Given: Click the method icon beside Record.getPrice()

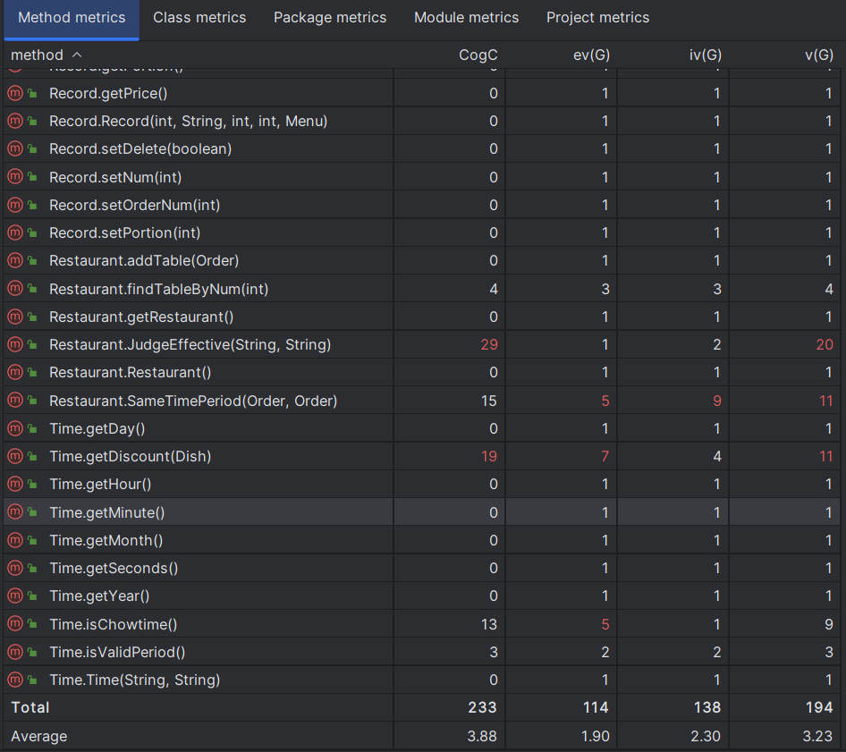Looking at the screenshot, I should pos(14,93).
